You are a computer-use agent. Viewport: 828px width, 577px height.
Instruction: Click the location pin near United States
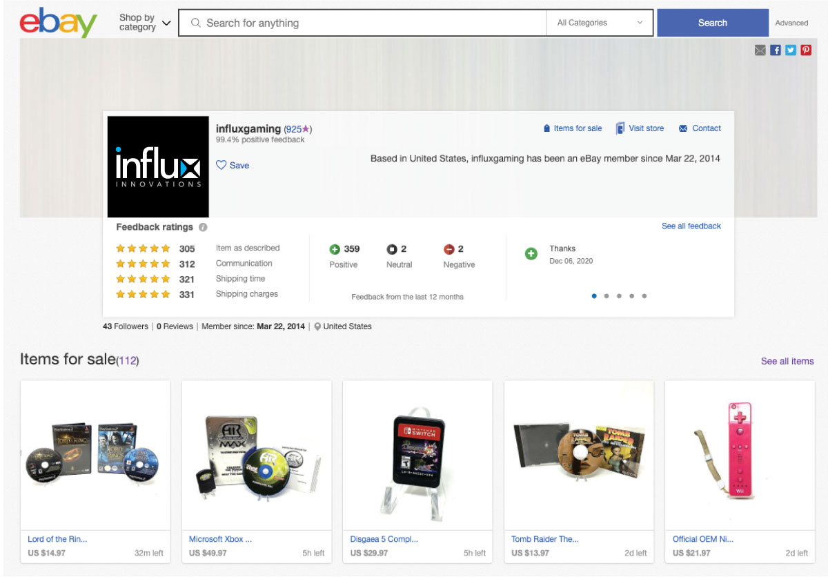[x=317, y=326]
